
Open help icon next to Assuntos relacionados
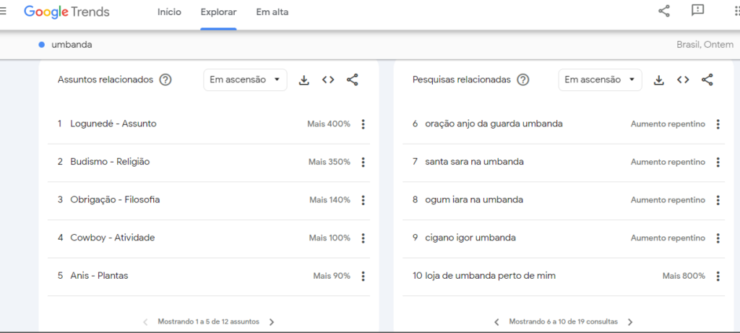click(x=165, y=80)
